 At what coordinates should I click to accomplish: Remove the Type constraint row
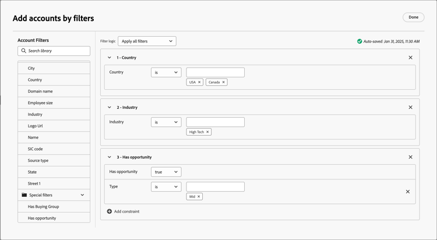click(x=407, y=192)
